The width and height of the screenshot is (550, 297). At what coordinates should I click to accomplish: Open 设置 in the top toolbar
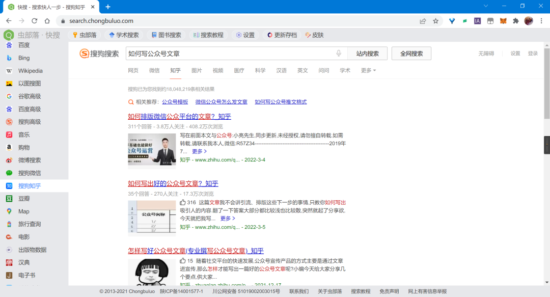pos(245,35)
